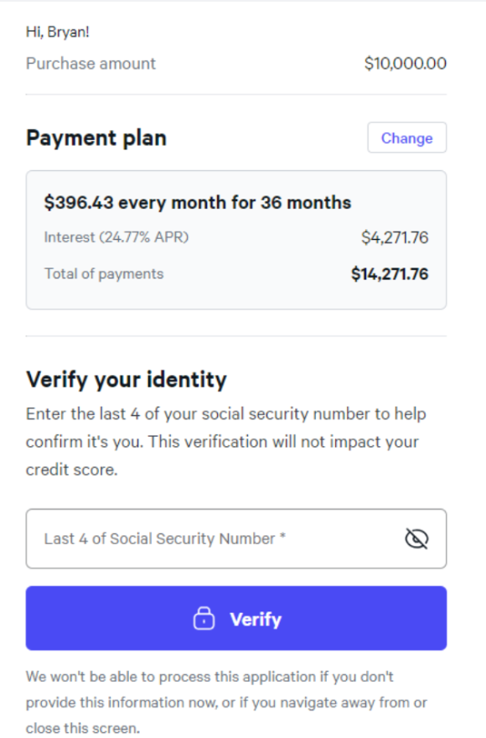This screenshot has height=738, width=486.
Task: Click the Verify your identity heading
Action: click(126, 379)
